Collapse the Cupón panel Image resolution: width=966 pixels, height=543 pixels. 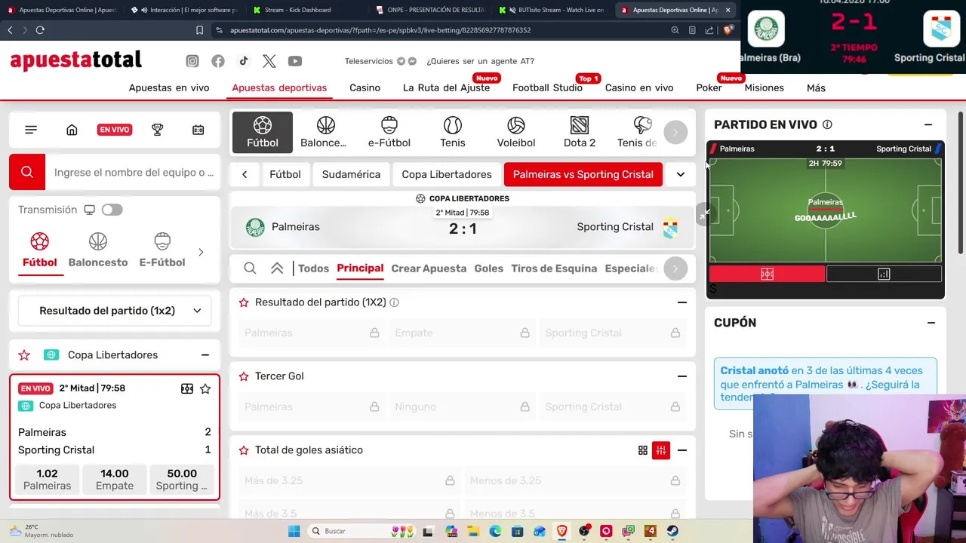point(931,323)
